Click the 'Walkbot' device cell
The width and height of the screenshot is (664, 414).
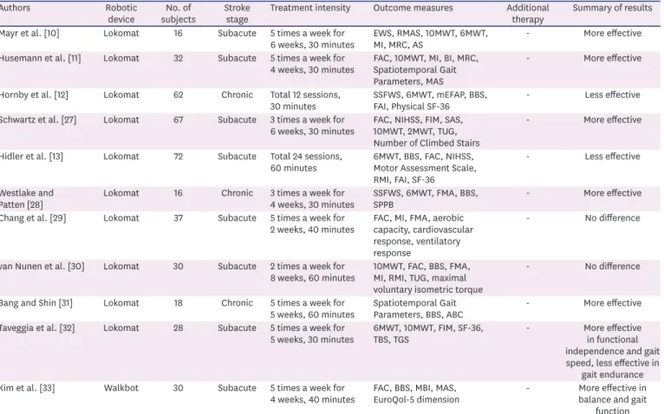[x=121, y=388]
